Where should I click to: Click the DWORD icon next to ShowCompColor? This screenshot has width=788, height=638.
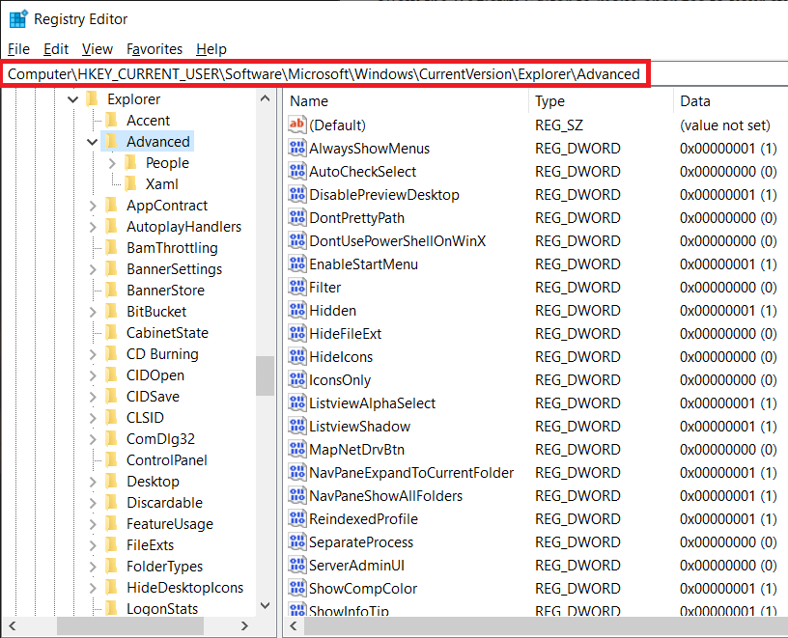tap(297, 588)
